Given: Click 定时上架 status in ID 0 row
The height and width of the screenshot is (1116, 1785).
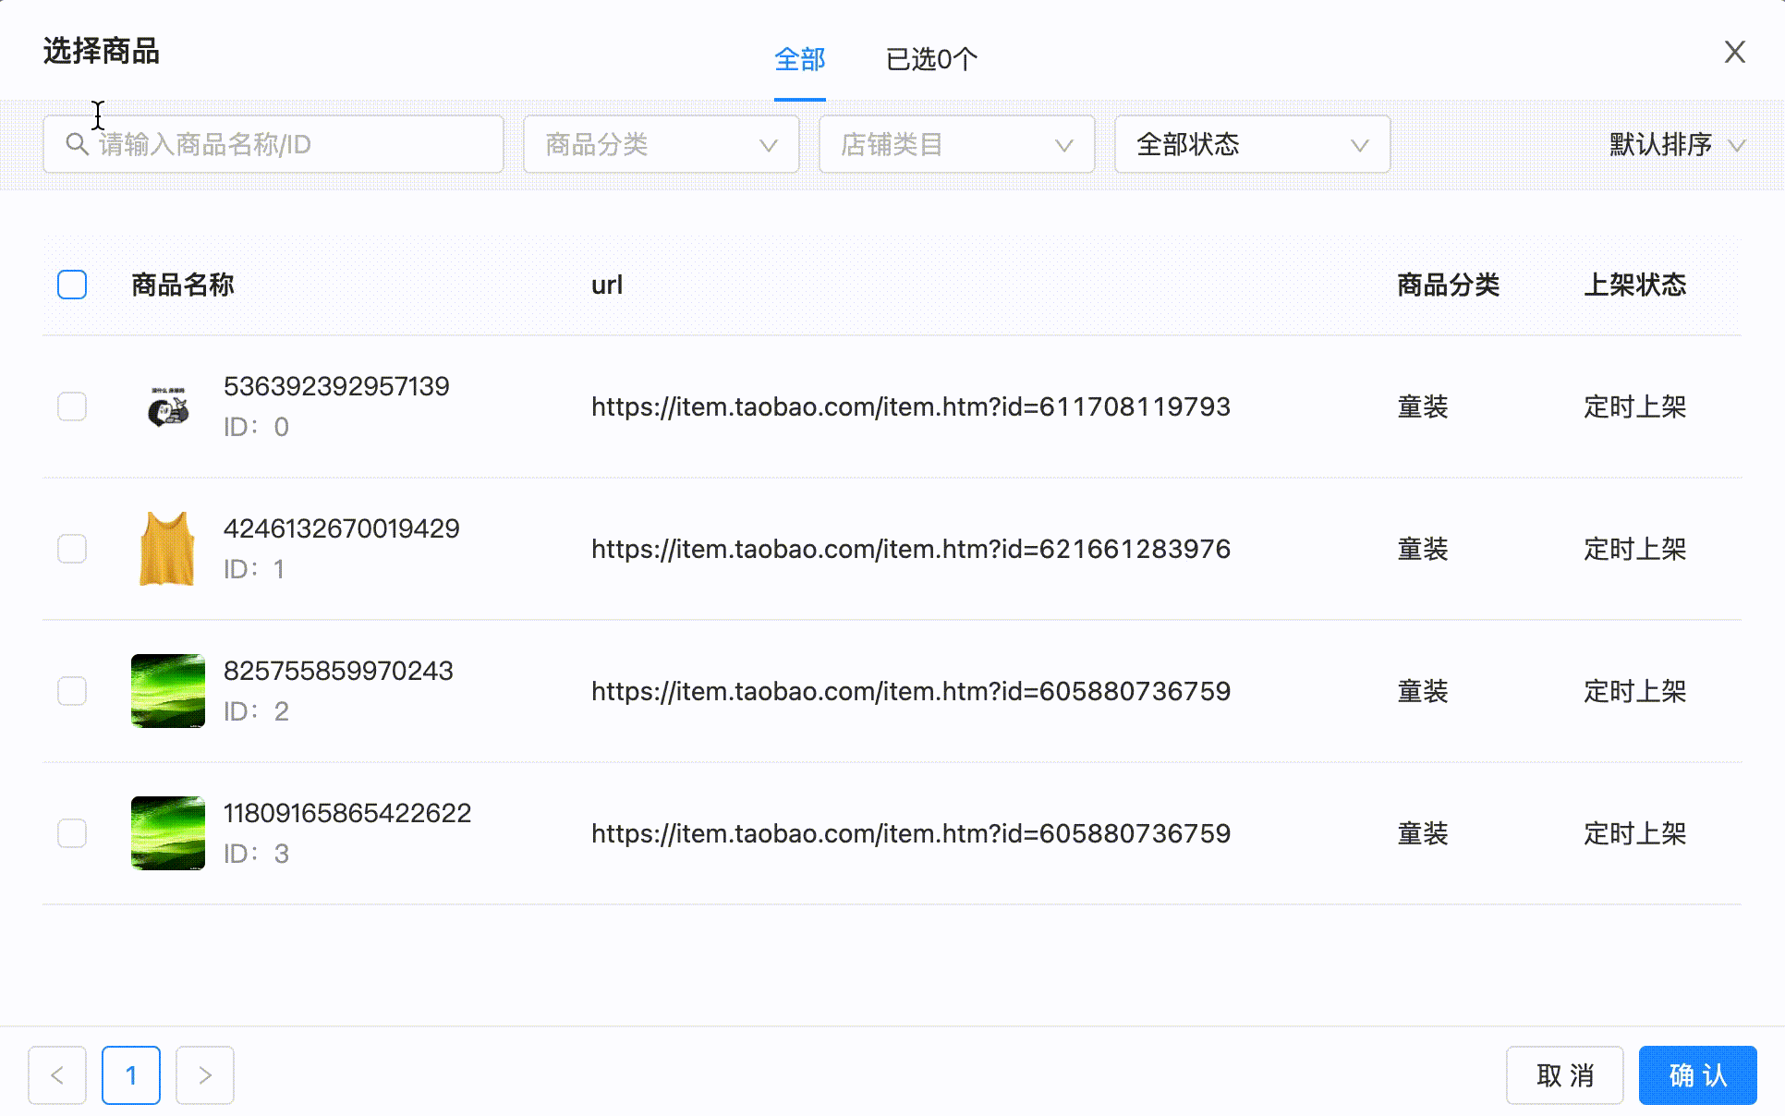Looking at the screenshot, I should tap(1635, 406).
